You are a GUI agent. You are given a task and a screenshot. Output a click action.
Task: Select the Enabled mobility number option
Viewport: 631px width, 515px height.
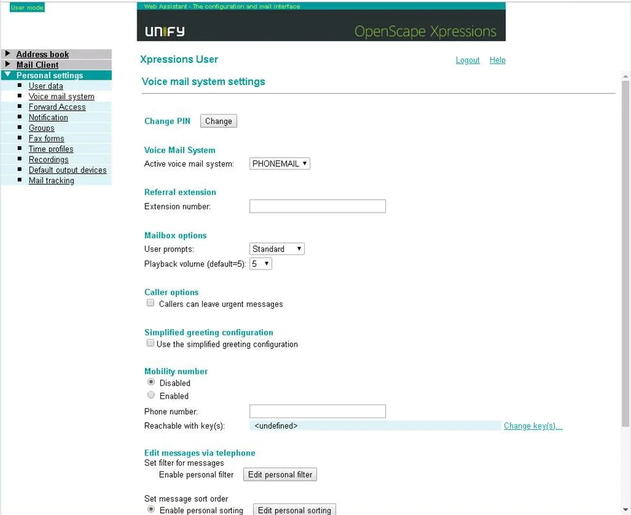(x=151, y=395)
